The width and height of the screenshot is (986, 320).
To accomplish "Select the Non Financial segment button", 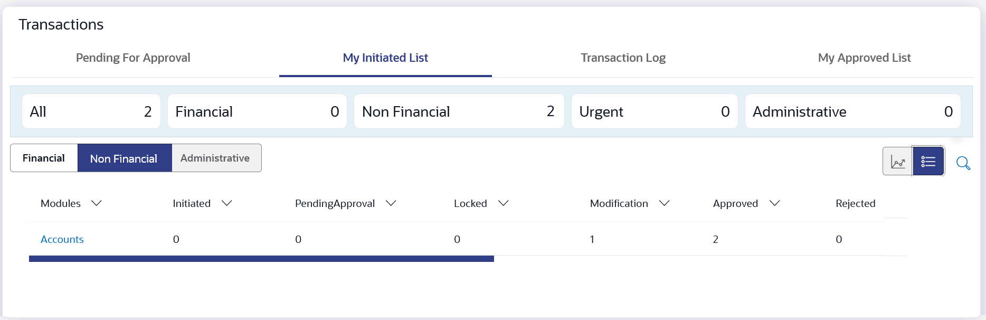I will 124,158.
